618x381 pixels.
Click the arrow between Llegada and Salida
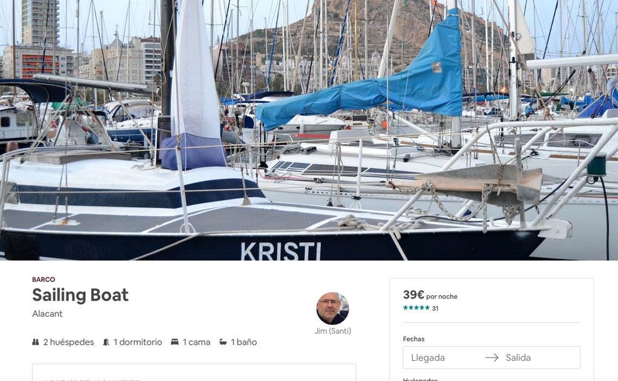pos(492,357)
